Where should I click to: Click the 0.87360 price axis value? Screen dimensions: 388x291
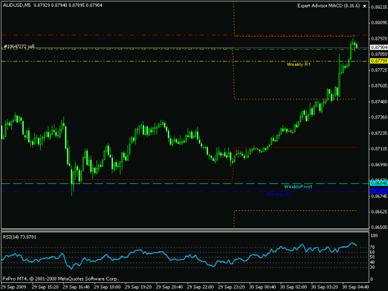(x=379, y=117)
